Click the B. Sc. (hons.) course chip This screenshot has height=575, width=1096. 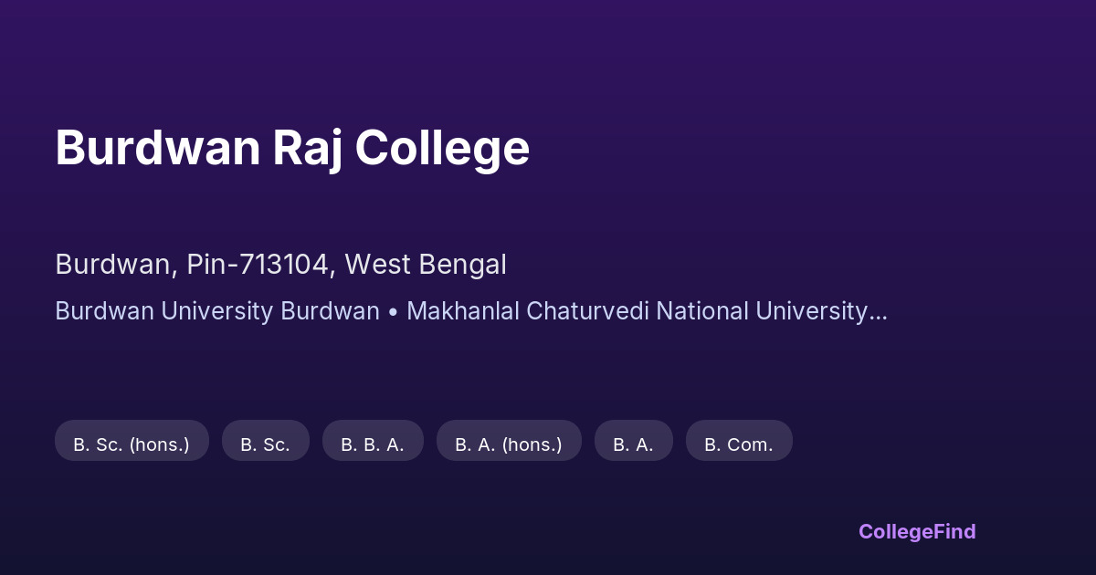click(x=132, y=444)
